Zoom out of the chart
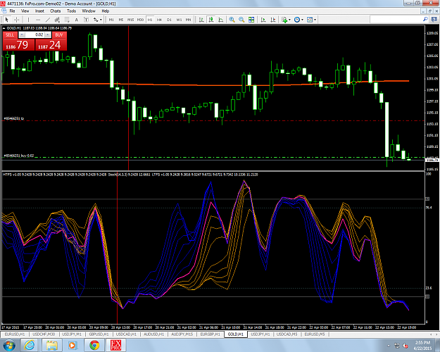 click(x=241, y=20)
